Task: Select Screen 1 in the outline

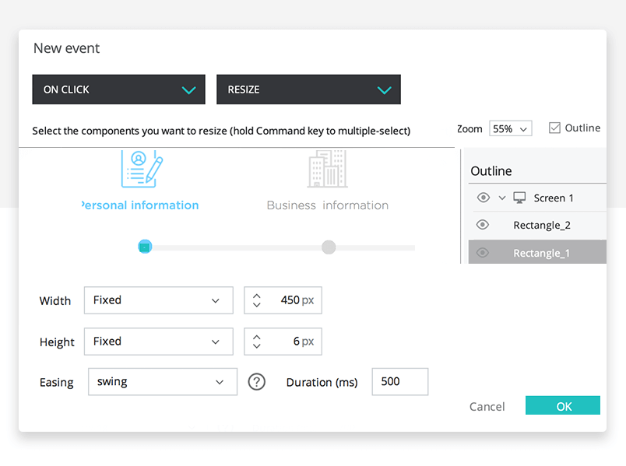Action: pos(554,198)
